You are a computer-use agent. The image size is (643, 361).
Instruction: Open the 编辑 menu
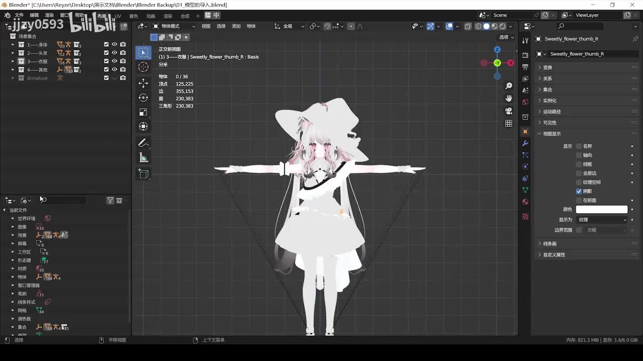(x=34, y=16)
